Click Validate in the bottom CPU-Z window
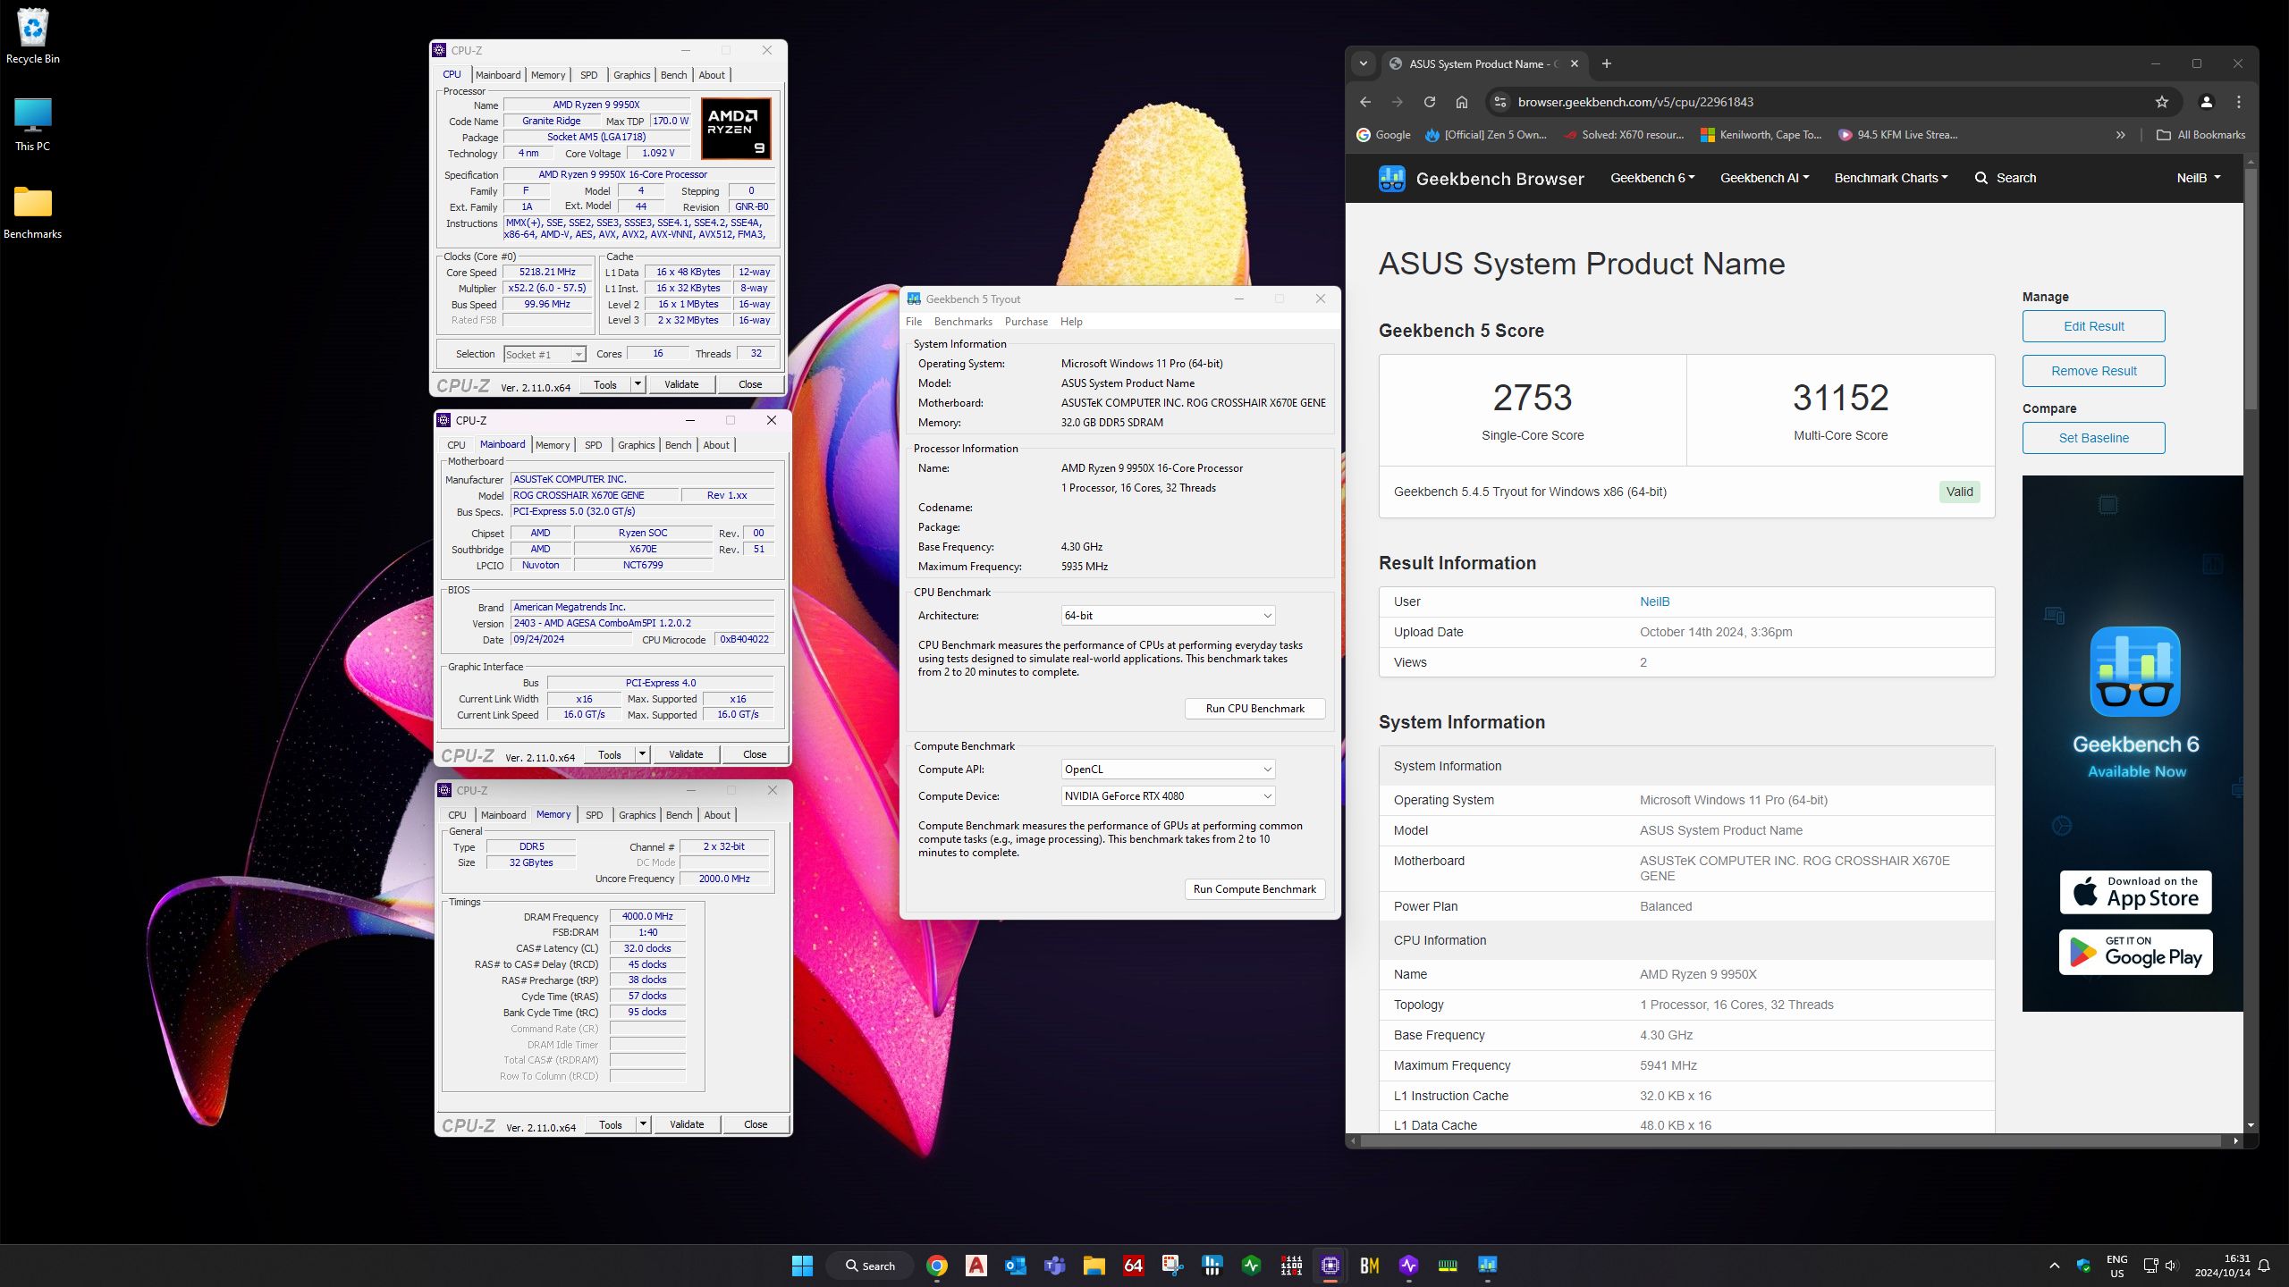This screenshot has width=2289, height=1287. point(687,1124)
